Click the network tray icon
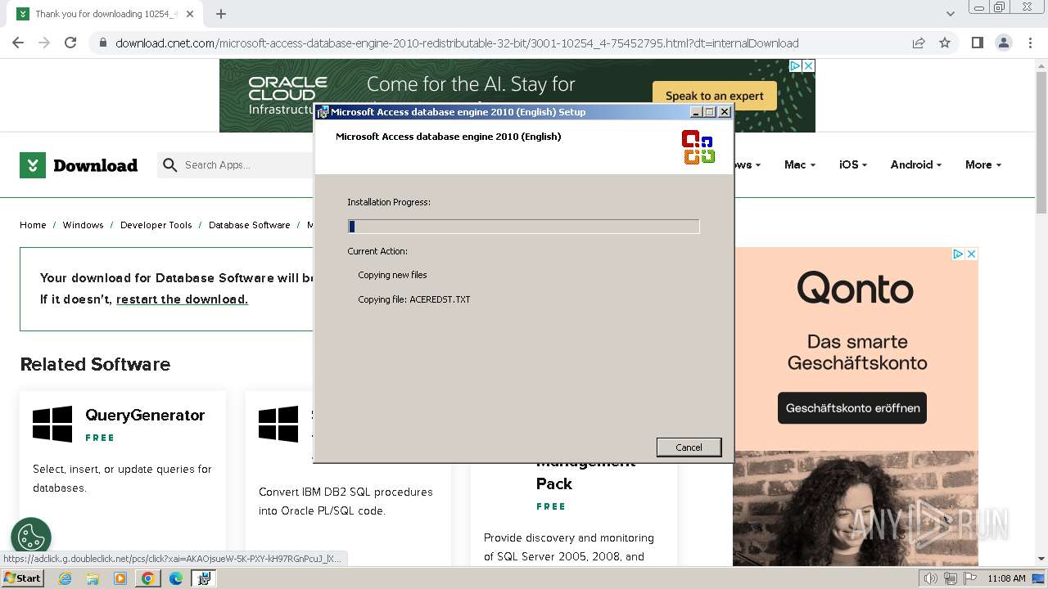The width and height of the screenshot is (1048, 589). point(951,578)
